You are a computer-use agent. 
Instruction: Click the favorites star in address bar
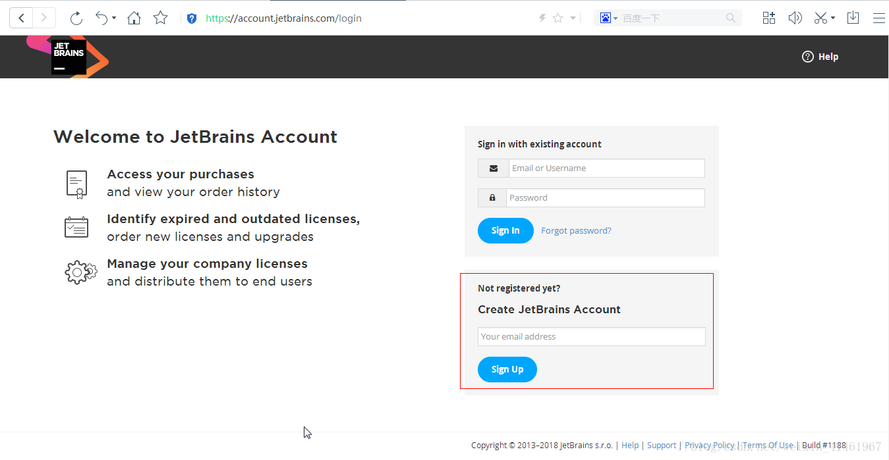pos(558,18)
